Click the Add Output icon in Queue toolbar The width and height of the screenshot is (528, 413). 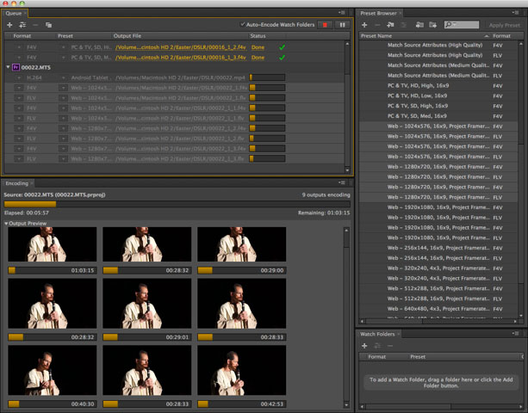[24, 25]
